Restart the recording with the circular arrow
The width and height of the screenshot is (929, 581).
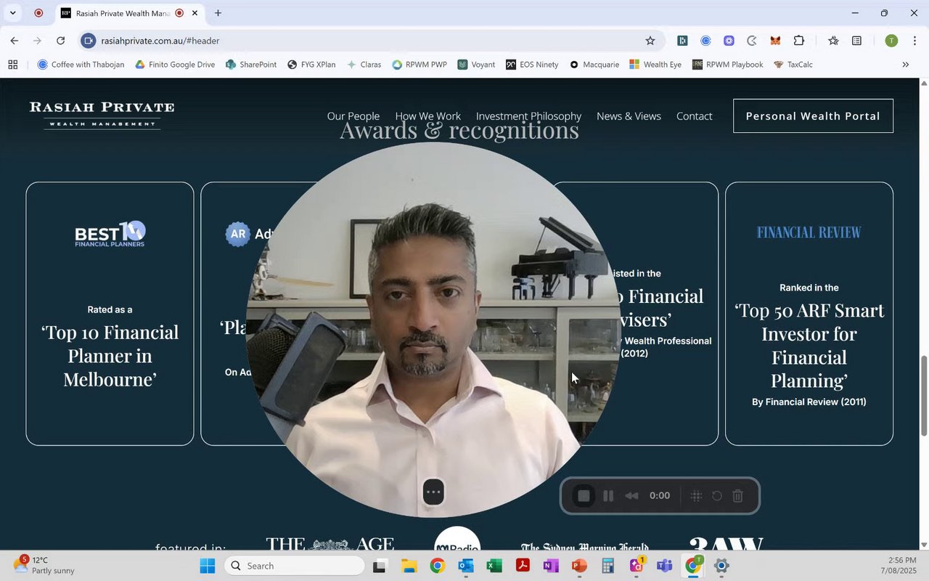point(716,496)
